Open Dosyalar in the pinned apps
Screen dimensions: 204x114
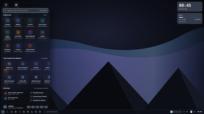pos(8,22)
